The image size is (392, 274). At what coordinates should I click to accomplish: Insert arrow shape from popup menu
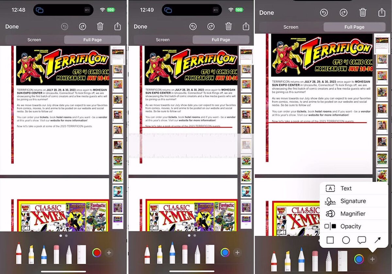click(x=378, y=240)
